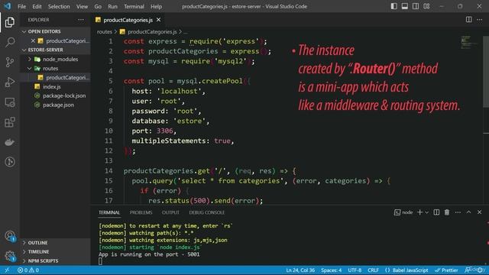Toggle bottom panel layout icon

[405, 6]
